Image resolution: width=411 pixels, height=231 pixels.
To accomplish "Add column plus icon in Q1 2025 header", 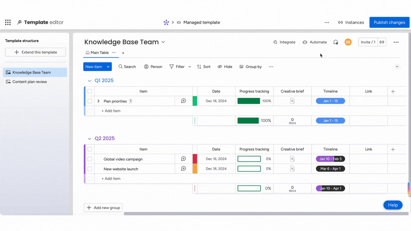I will tap(393, 91).
